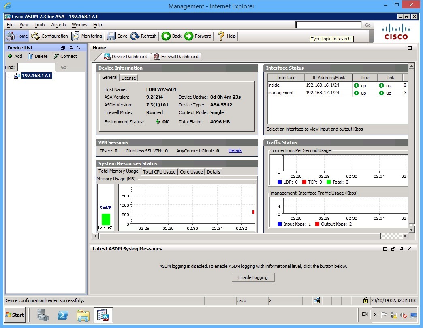Toggle floating mode for Device List panel

pyautogui.click(x=63, y=47)
